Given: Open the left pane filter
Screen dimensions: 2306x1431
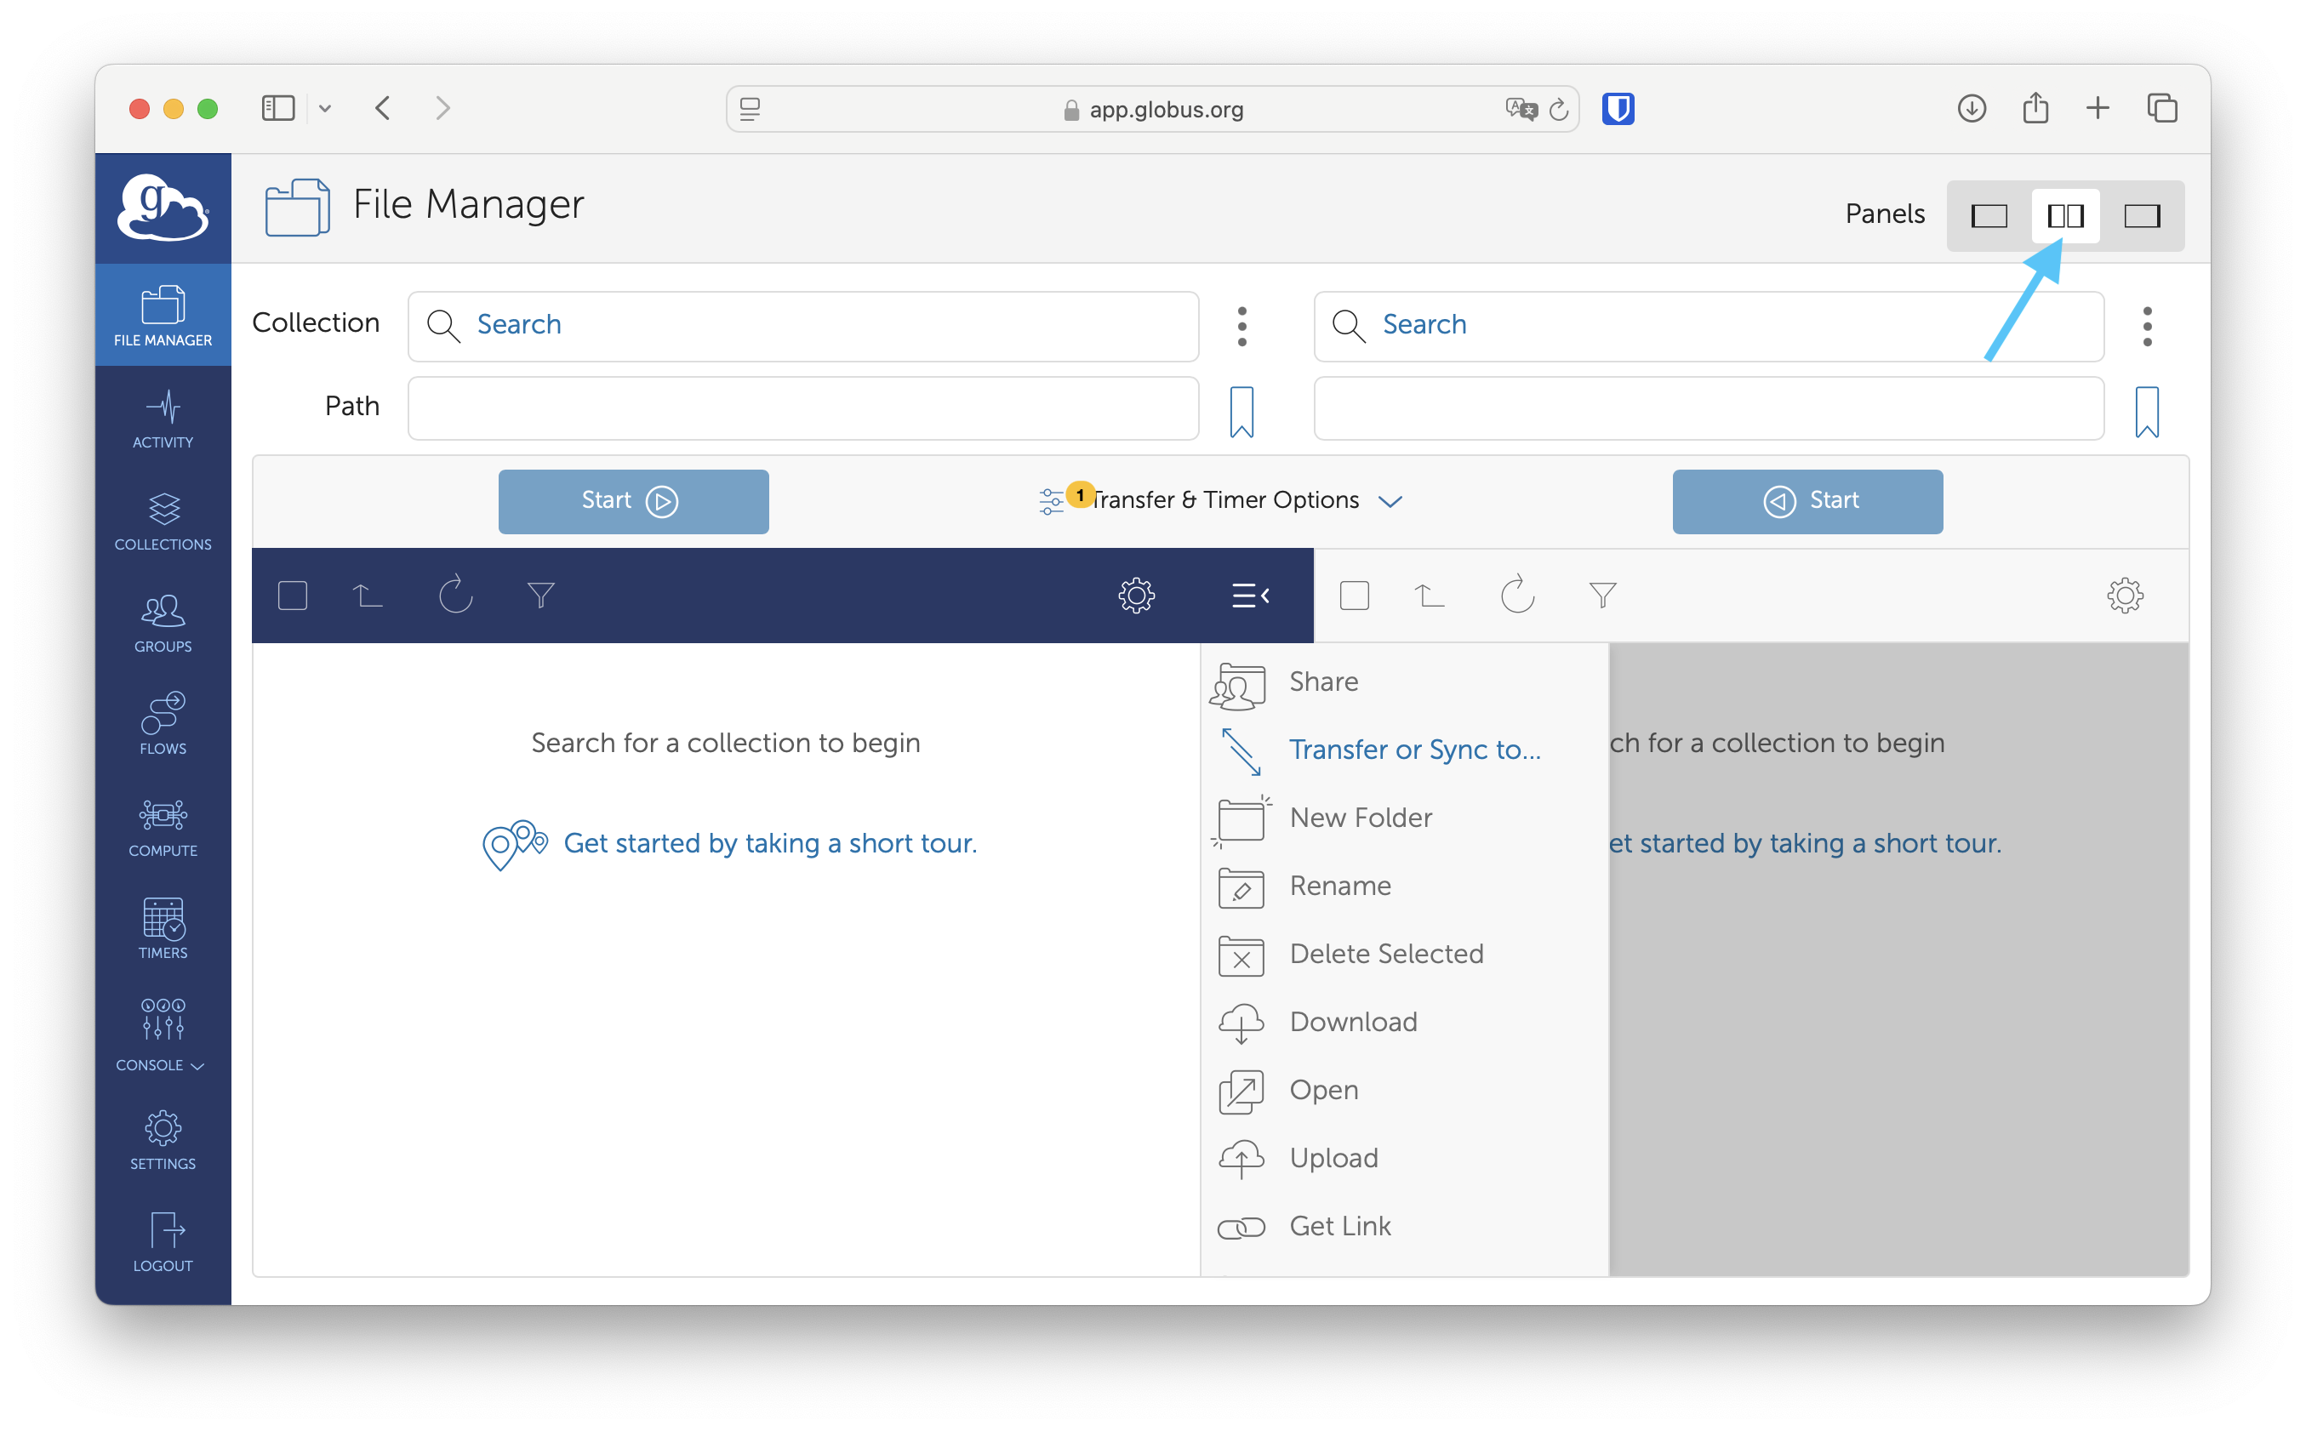Looking at the screenshot, I should [540, 596].
